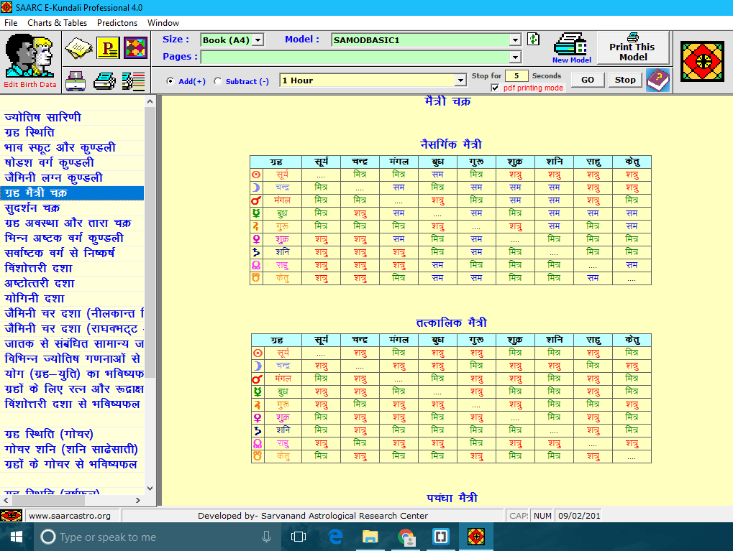Click sidebar horizontal scroll right arrow
733x551 pixels.
pos(138,500)
